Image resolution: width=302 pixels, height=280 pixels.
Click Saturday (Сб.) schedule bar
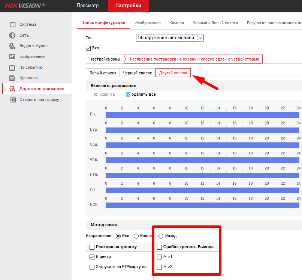tap(202, 190)
